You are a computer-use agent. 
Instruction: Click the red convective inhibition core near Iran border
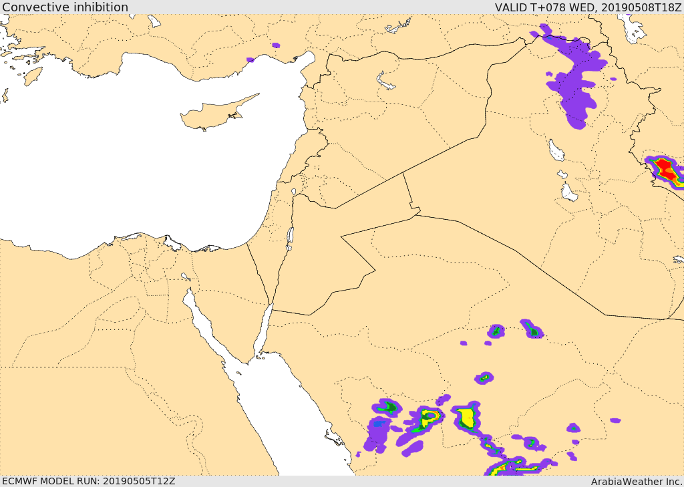coord(666,169)
